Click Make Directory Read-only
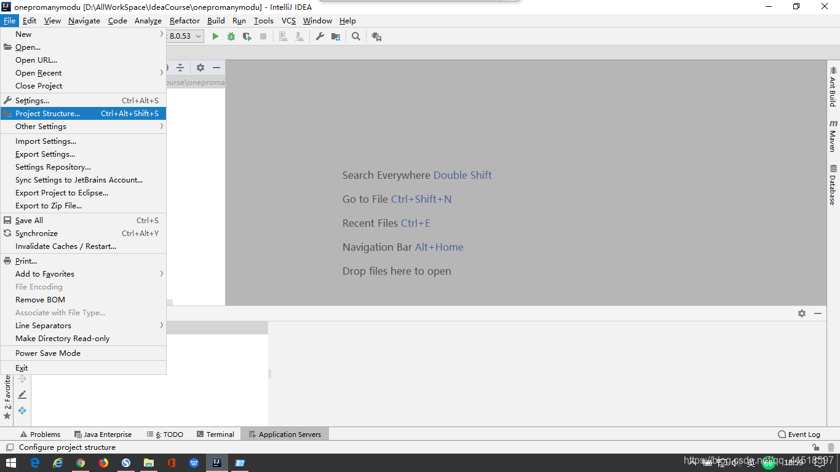 [83, 339]
